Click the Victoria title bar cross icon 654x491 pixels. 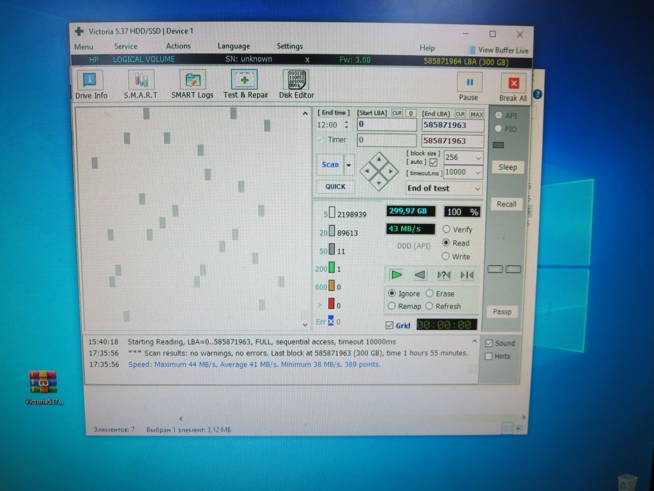click(x=79, y=31)
